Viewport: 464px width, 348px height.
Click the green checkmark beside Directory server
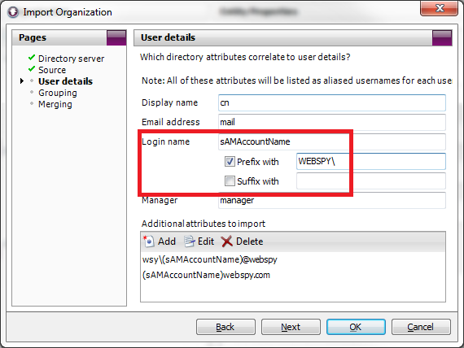click(x=32, y=58)
